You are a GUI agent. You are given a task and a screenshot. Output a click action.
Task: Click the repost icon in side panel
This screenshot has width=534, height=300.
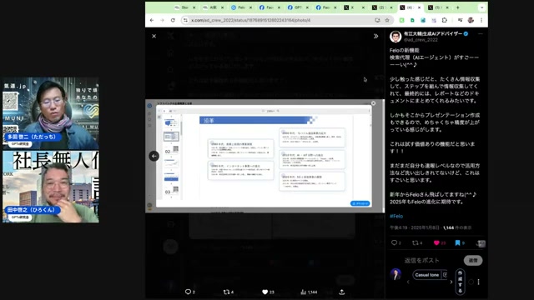(415, 242)
